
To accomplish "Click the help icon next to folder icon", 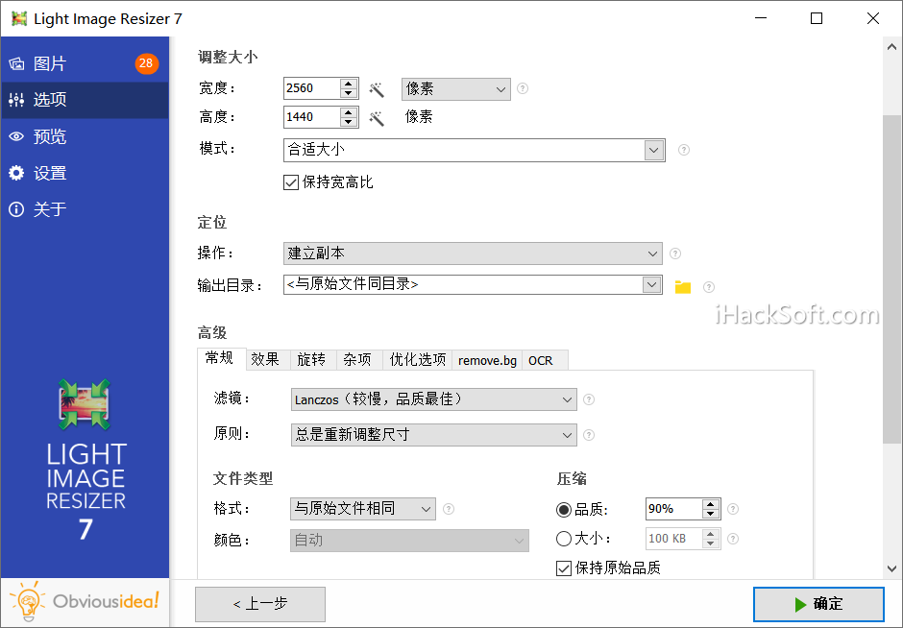I will click(x=709, y=287).
